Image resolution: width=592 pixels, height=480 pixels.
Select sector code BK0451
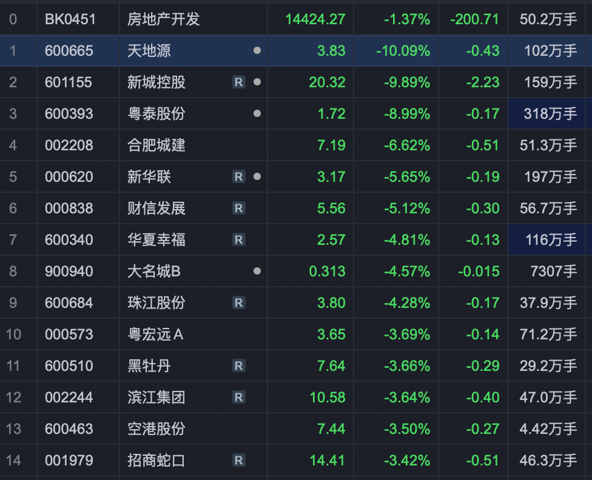pyautogui.click(x=70, y=19)
